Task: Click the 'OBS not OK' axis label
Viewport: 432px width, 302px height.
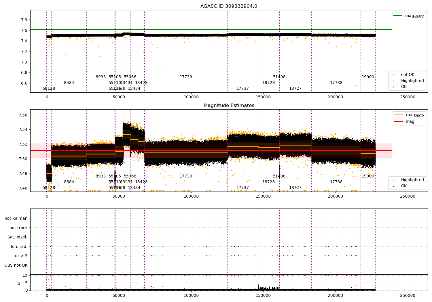Action: pos(16,265)
